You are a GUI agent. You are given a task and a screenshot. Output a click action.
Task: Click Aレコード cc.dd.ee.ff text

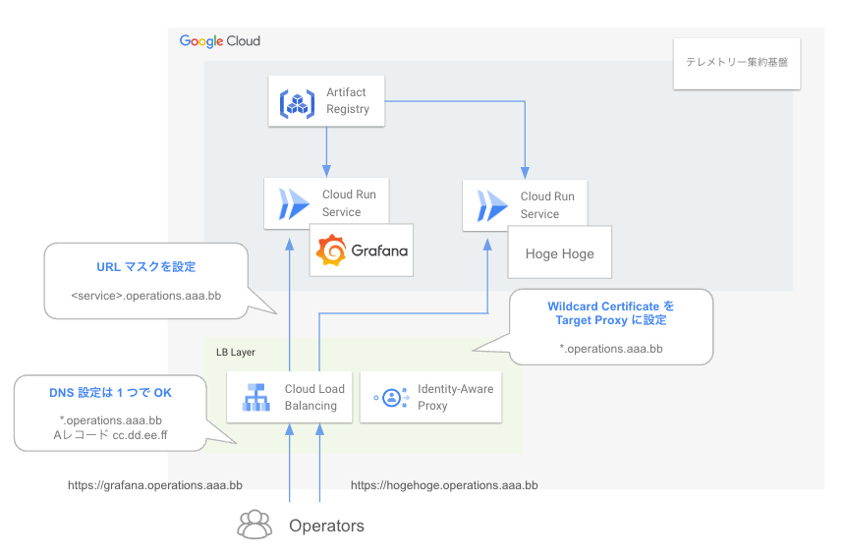110,435
